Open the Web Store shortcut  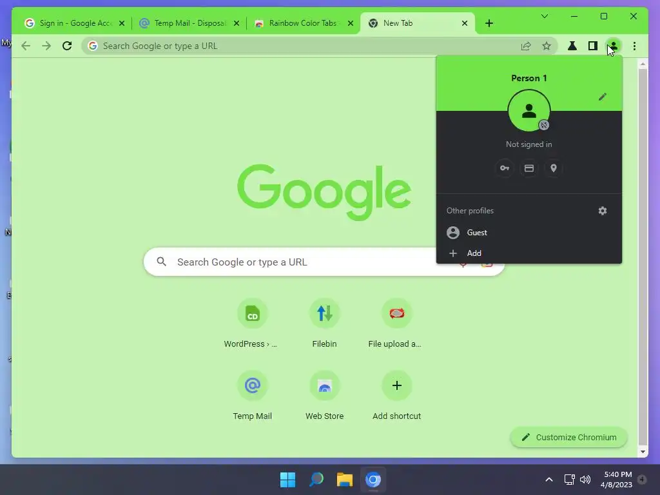point(325,396)
